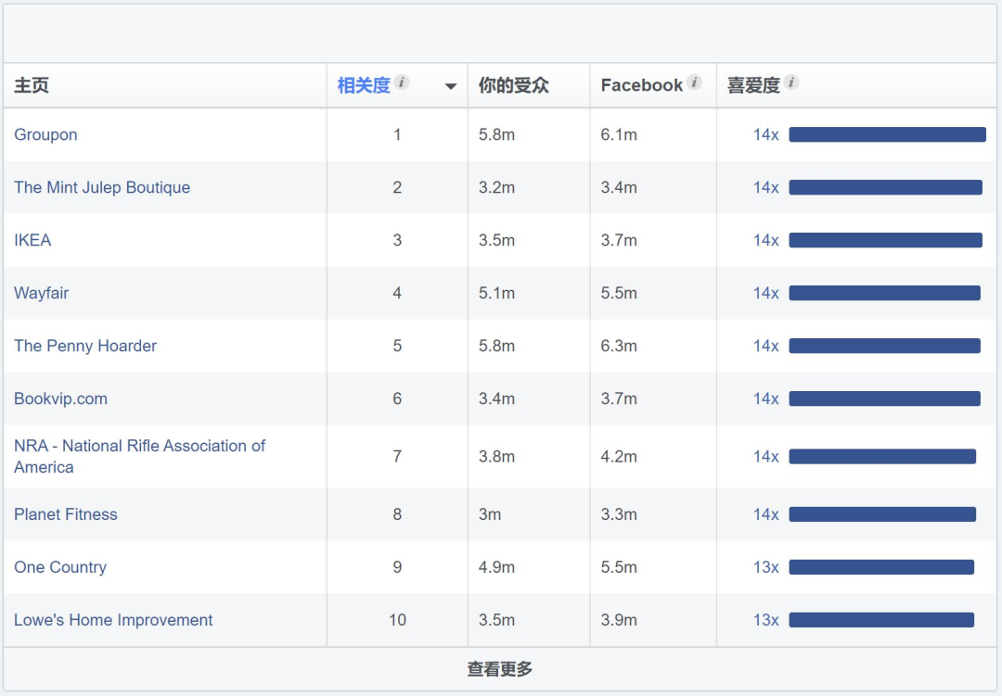The height and width of the screenshot is (696, 1002).
Task: Open The Mint Julep Boutique link
Action: [102, 187]
